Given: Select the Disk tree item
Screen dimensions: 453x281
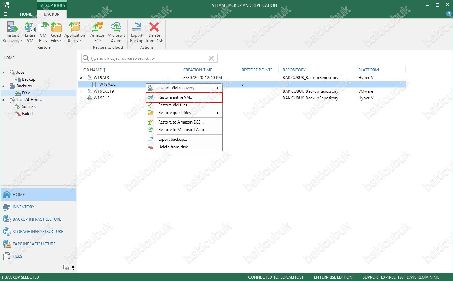Looking at the screenshot, I should click(26, 93).
